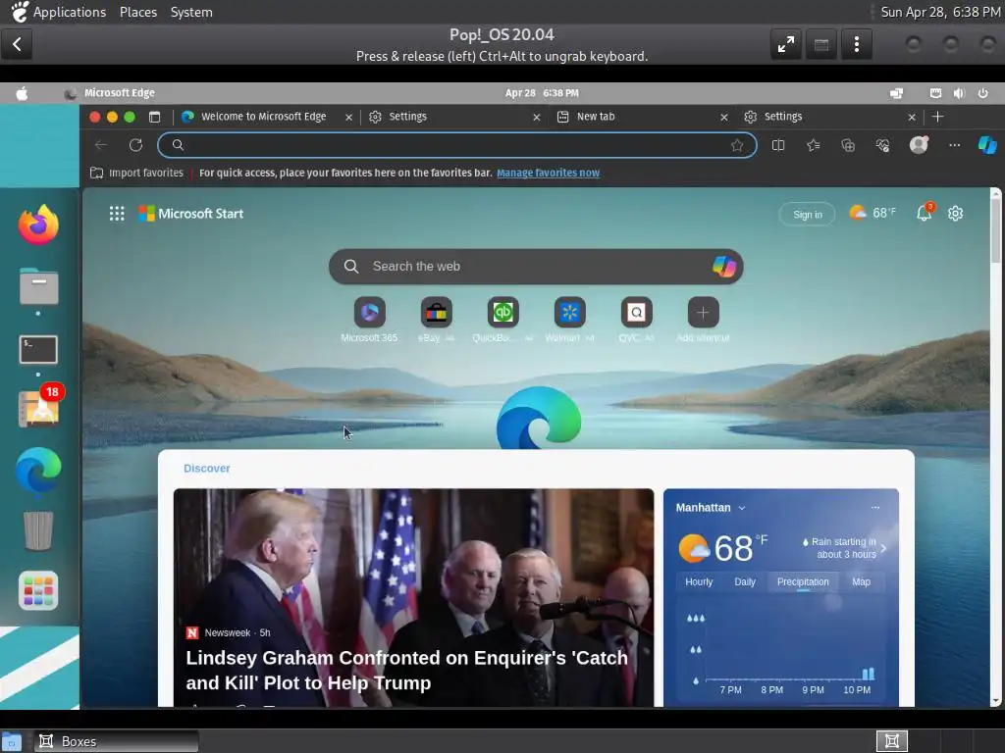
Task: Click Copilot icon in web search box
Action: coord(724,267)
